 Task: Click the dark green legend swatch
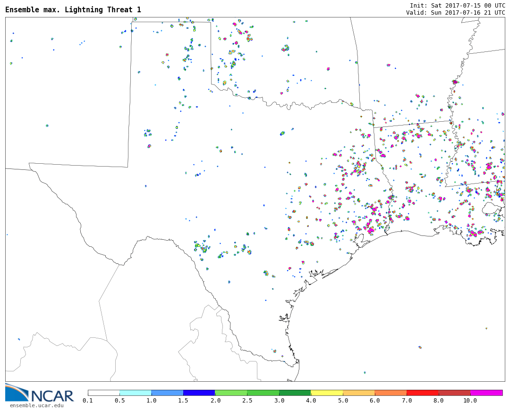295,393
